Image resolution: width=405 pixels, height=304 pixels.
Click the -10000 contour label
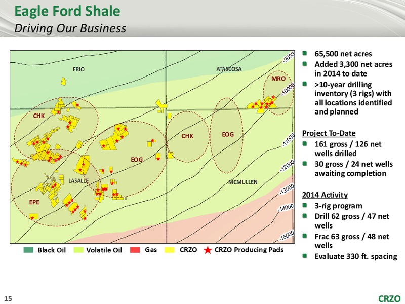point(288,90)
